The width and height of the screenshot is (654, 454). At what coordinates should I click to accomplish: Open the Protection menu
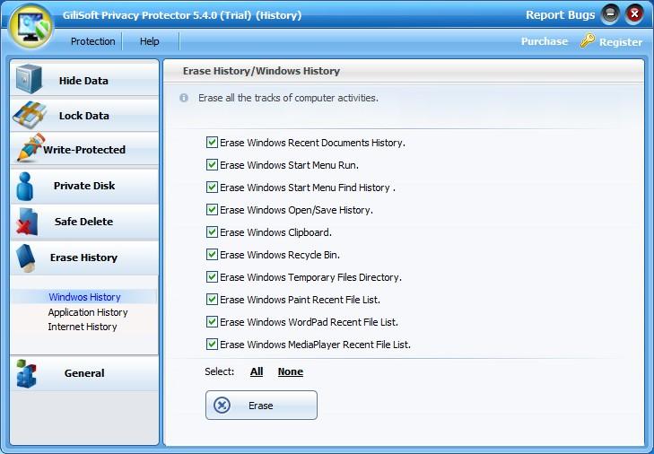(92, 41)
